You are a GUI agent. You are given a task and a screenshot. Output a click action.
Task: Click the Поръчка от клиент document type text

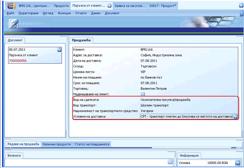click(x=23, y=55)
